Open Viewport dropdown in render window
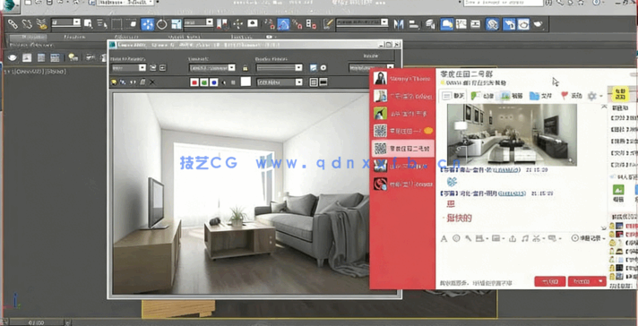 point(212,68)
